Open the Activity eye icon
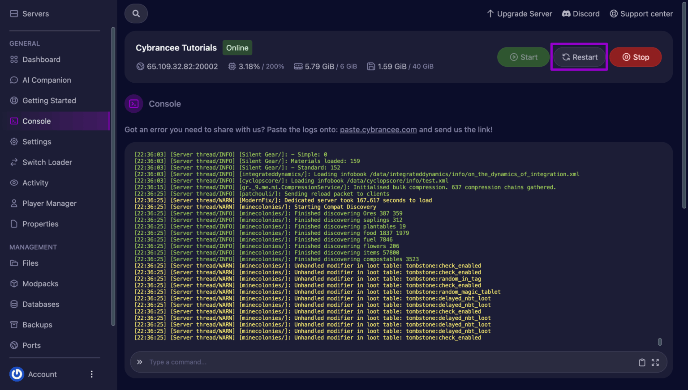This screenshot has width=688, height=390. click(x=14, y=183)
